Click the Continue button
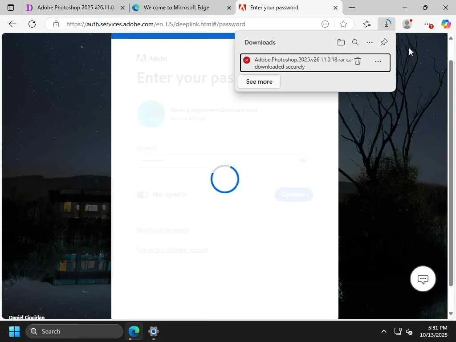The image size is (456, 342). (294, 194)
